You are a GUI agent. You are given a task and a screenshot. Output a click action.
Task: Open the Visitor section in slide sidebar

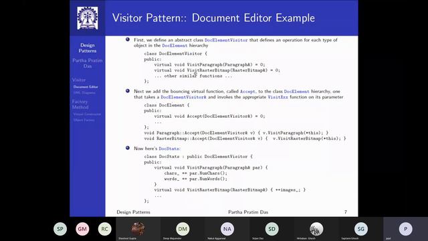[x=79, y=80]
